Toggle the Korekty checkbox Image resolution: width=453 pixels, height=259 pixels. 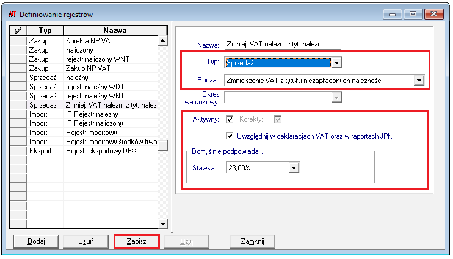pos(278,119)
